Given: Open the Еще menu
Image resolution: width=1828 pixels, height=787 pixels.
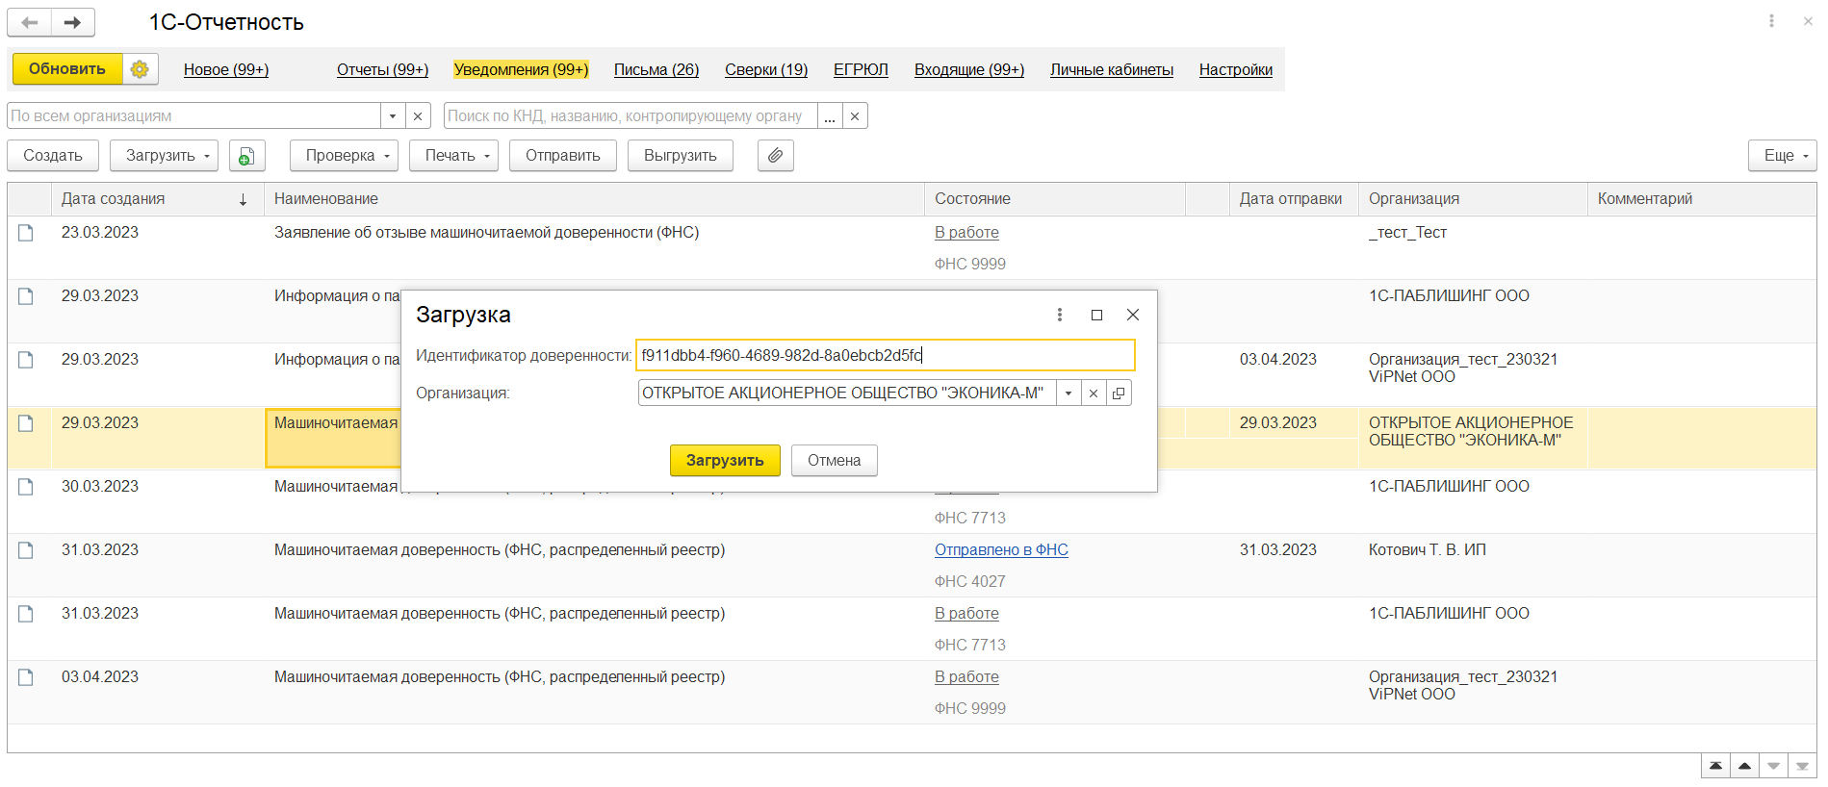Looking at the screenshot, I should point(1782,156).
